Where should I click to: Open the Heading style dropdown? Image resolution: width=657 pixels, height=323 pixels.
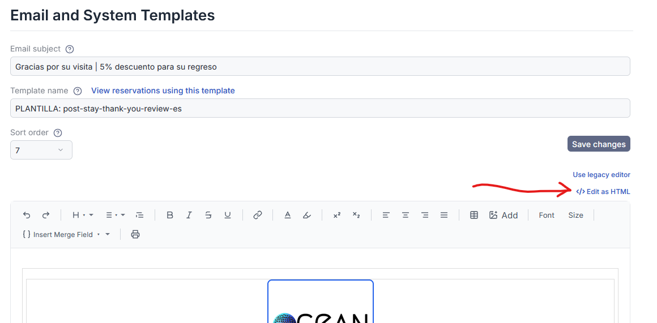pos(83,215)
